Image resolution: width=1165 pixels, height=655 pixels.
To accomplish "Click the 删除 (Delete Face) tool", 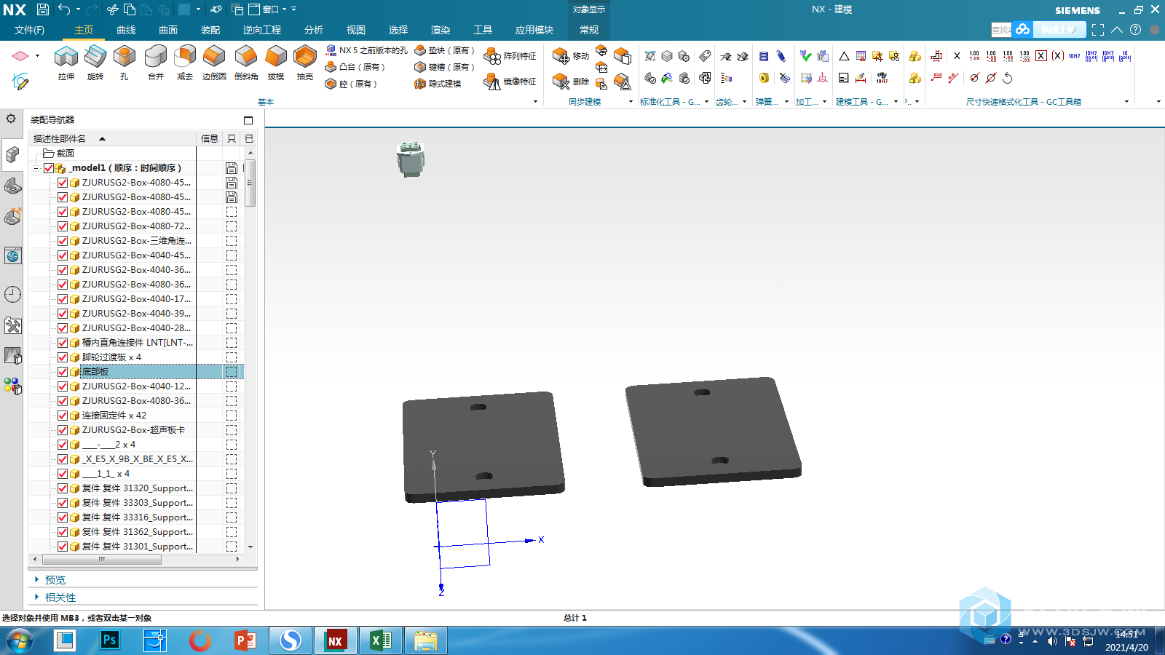I will point(571,82).
